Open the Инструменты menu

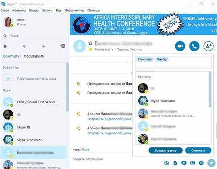coord(74,11)
